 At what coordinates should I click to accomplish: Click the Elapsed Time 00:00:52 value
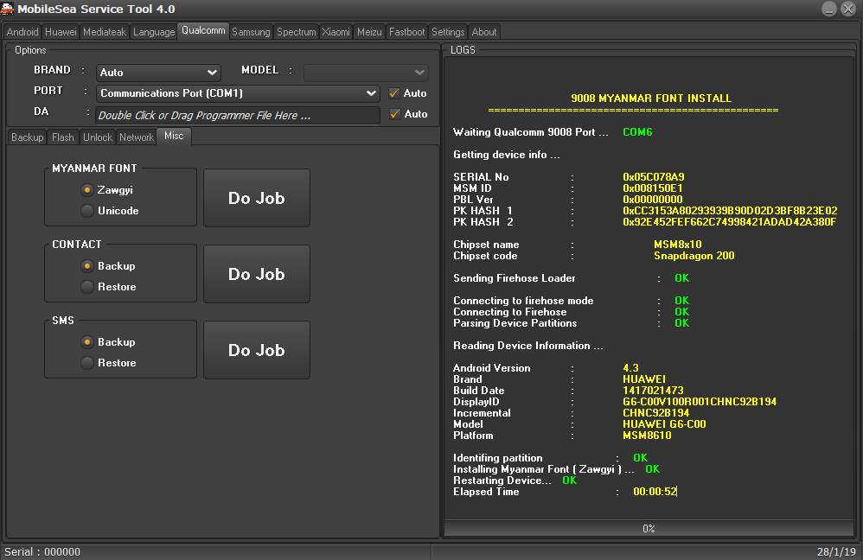pos(655,492)
